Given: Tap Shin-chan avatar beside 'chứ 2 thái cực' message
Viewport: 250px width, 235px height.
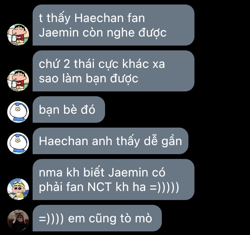Looking at the screenshot, I should coord(18,81).
